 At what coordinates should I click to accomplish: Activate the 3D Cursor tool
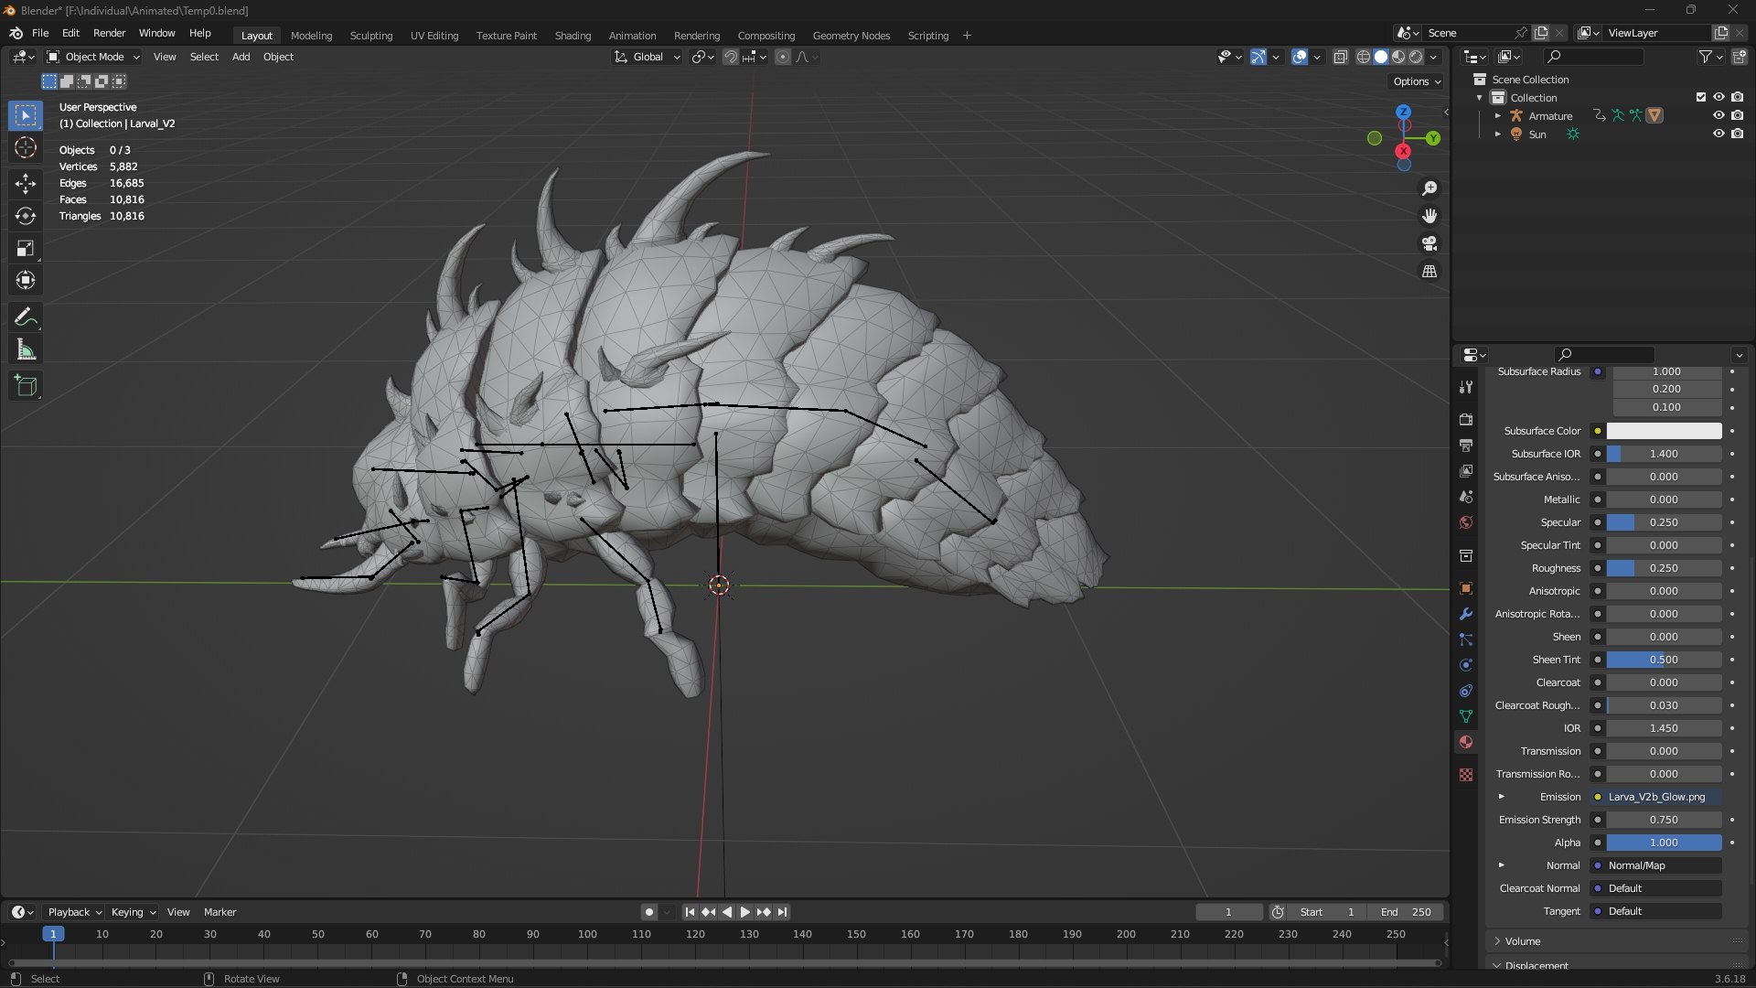(26, 147)
